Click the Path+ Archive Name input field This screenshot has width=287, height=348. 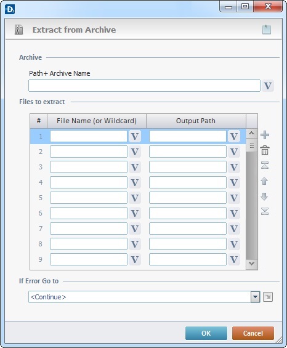click(x=144, y=86)
